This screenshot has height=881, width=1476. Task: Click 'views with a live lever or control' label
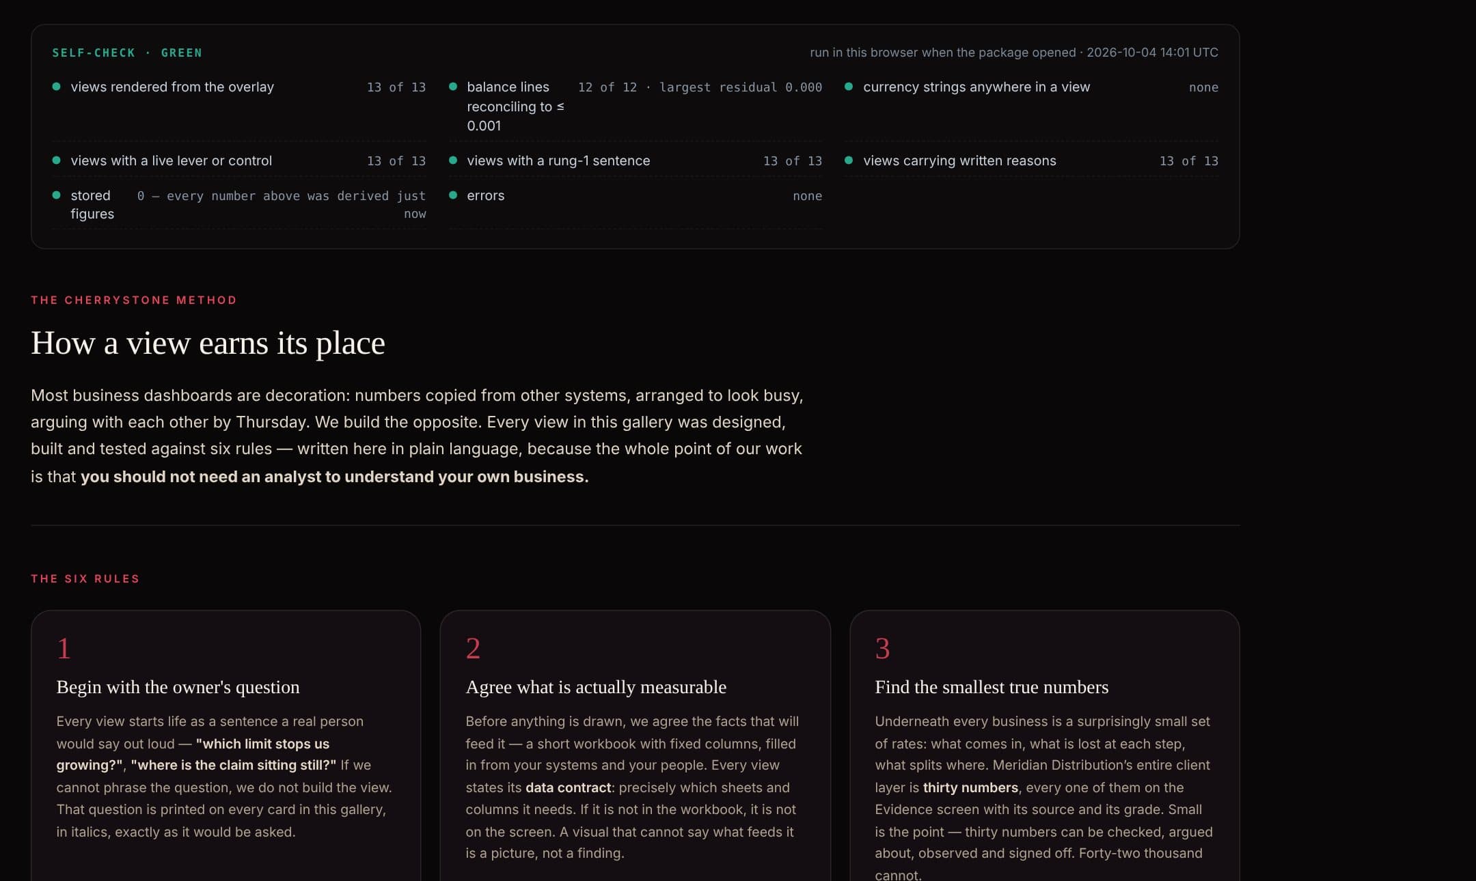(x=171, y=160)
